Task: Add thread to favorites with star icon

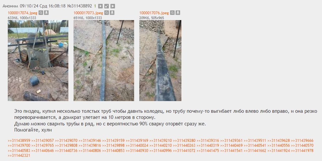Action: pyautogui.click(x=100, y=6)
